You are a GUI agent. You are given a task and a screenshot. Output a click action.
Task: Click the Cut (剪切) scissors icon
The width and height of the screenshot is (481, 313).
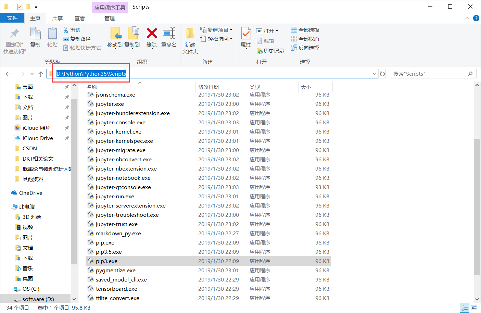pyautogui.click(x=66, y=30)
